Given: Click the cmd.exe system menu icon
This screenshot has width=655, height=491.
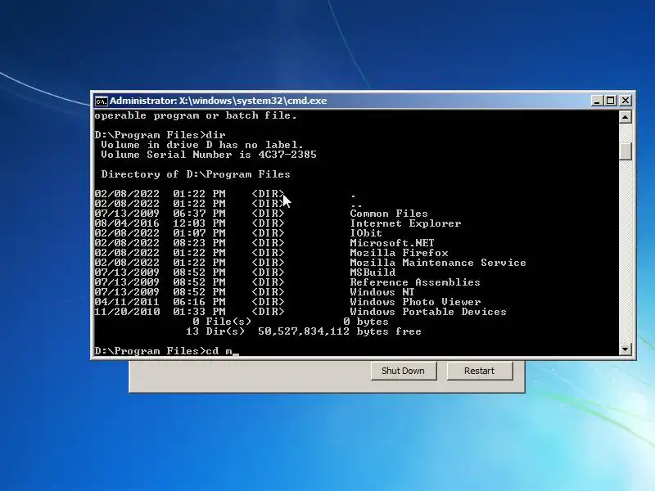Looking at the screenshot, I should [x=101, y=101].
